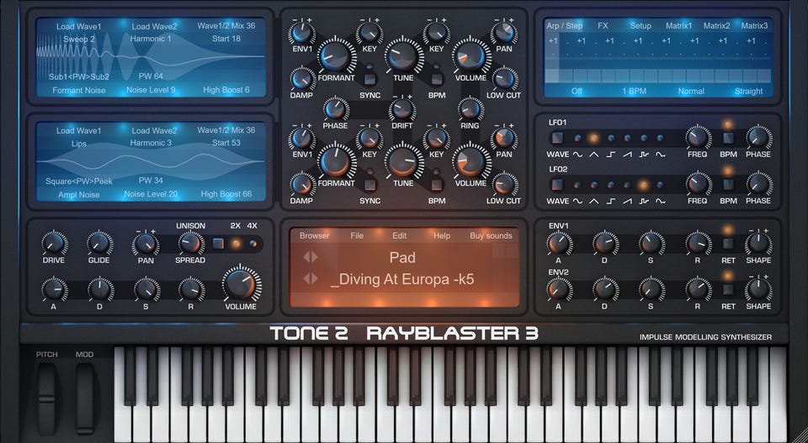The height and width of the screenshot is (443, 808).
Task: Click the Buy sounds link
Action: [x=491, y=235]
